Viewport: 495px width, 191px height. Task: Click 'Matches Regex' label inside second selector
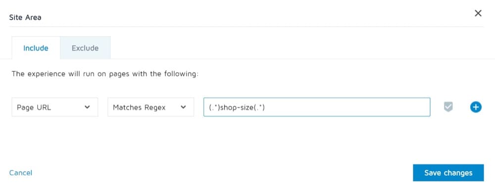139,107
